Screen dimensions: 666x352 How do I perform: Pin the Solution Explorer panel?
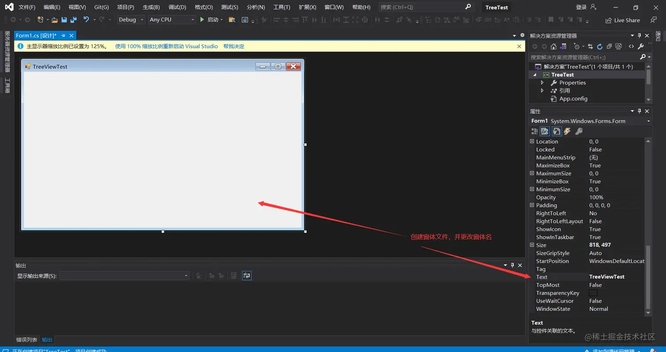point(640,36)
